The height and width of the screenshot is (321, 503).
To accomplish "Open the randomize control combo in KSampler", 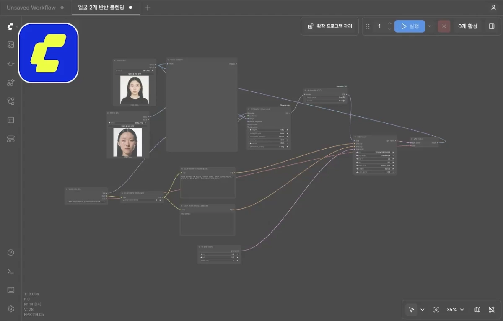I will click(375, 155).
